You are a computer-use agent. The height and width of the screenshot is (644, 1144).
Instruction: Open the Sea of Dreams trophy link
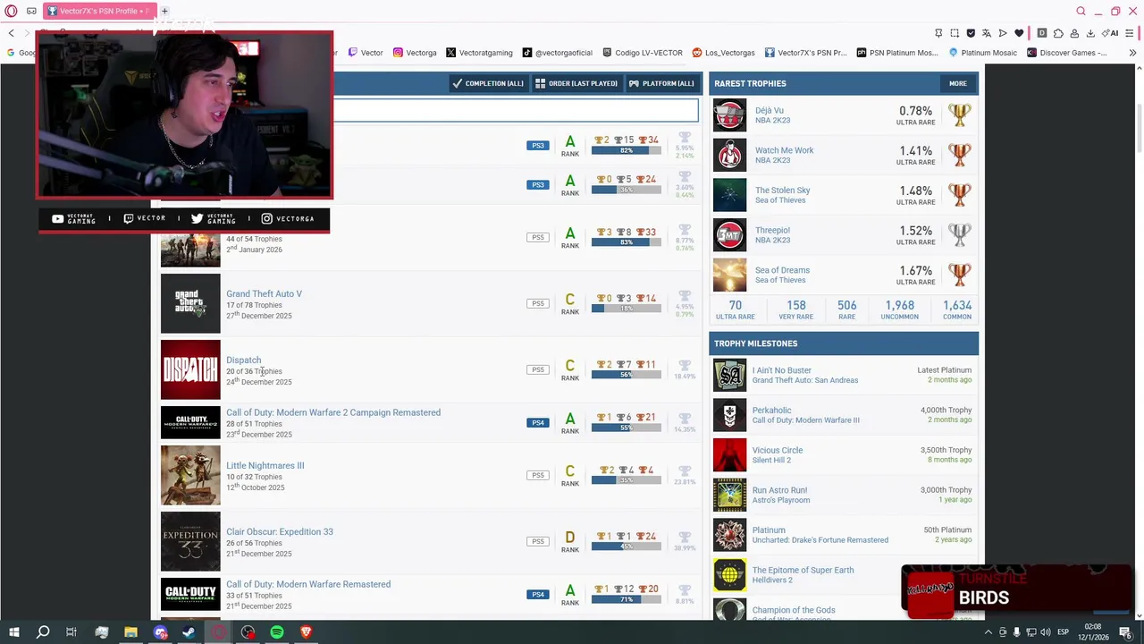tap(782, 270)
